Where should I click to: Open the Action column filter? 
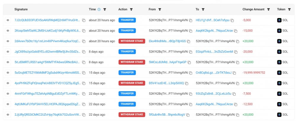131,9
